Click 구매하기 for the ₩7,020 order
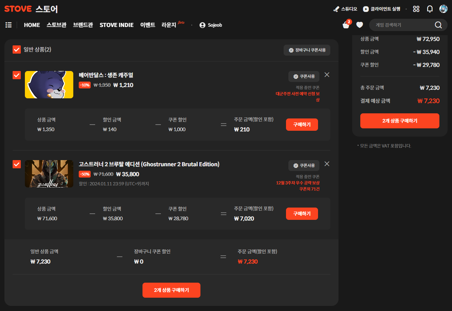 click(302, 214)
